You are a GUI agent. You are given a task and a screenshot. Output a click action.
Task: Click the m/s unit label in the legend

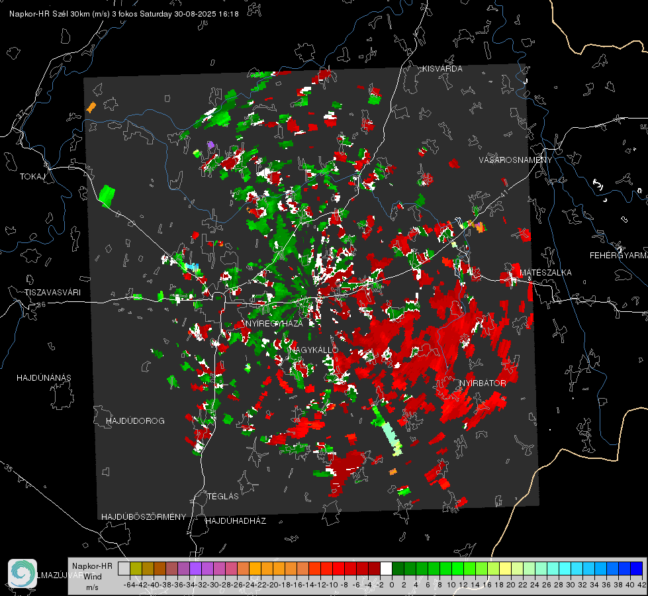92,587
